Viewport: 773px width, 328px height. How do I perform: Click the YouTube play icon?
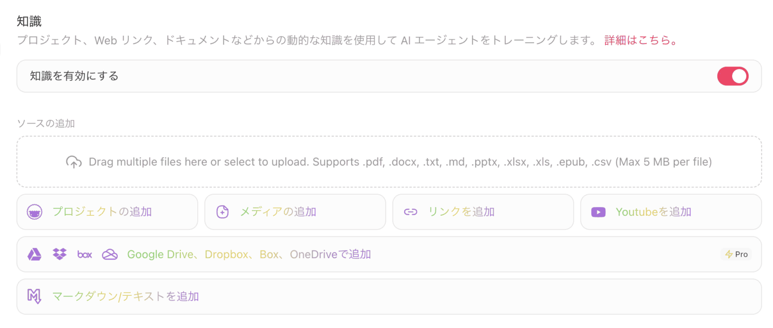[598, 212]
